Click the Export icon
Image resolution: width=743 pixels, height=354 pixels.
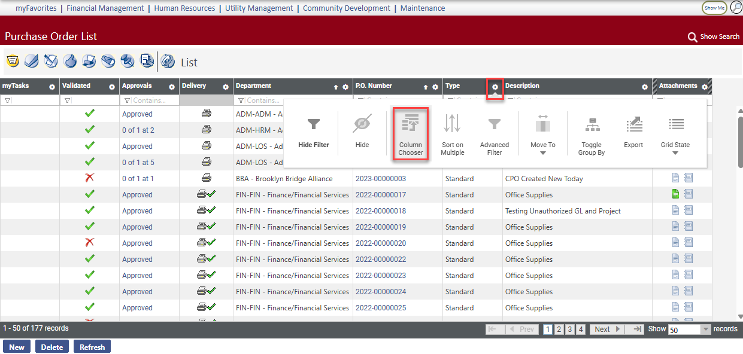(x=633, y=133)
